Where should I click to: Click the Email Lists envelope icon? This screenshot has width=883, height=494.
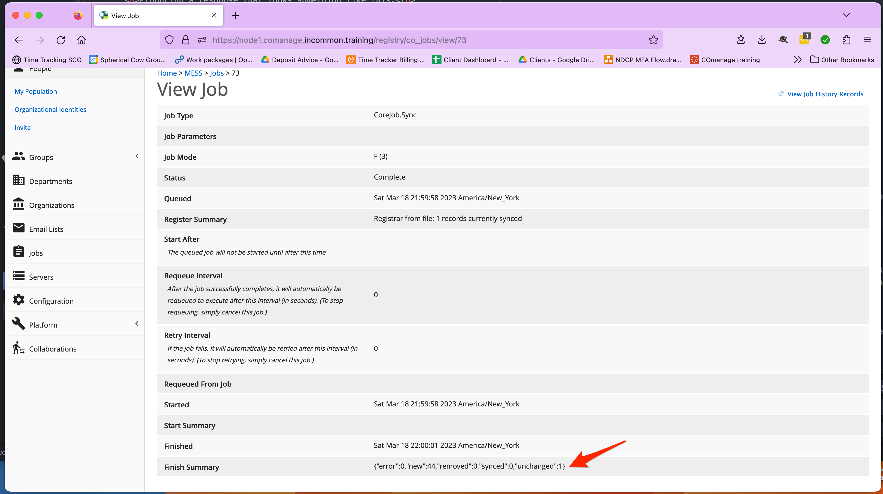[x=18, y=228]
